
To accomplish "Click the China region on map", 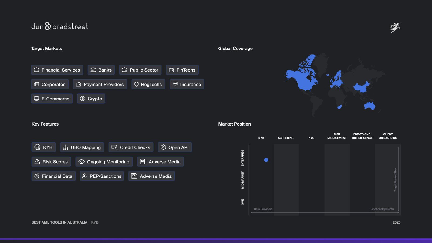I will tap(361, 87).
